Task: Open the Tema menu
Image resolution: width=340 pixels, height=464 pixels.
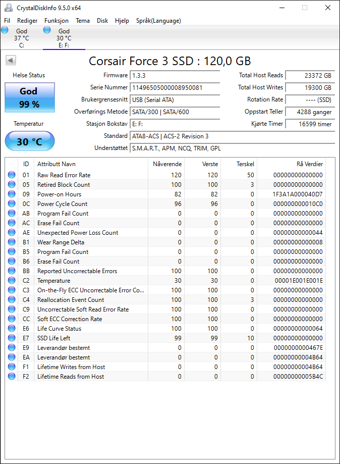Action: pyautogui.click(x=83, y=20)
